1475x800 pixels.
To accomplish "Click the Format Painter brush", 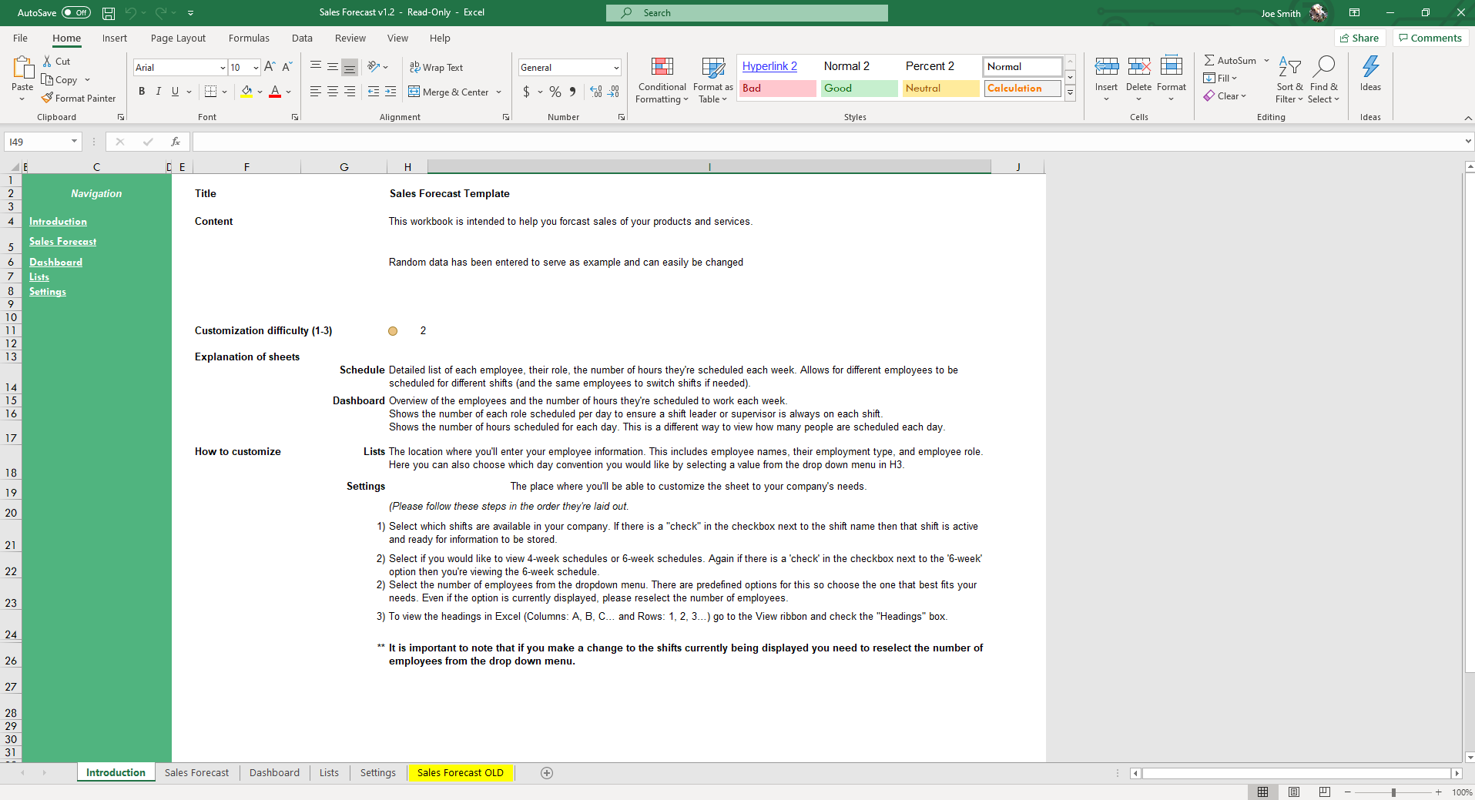I will pyautogui.click(x=47, y=98).
